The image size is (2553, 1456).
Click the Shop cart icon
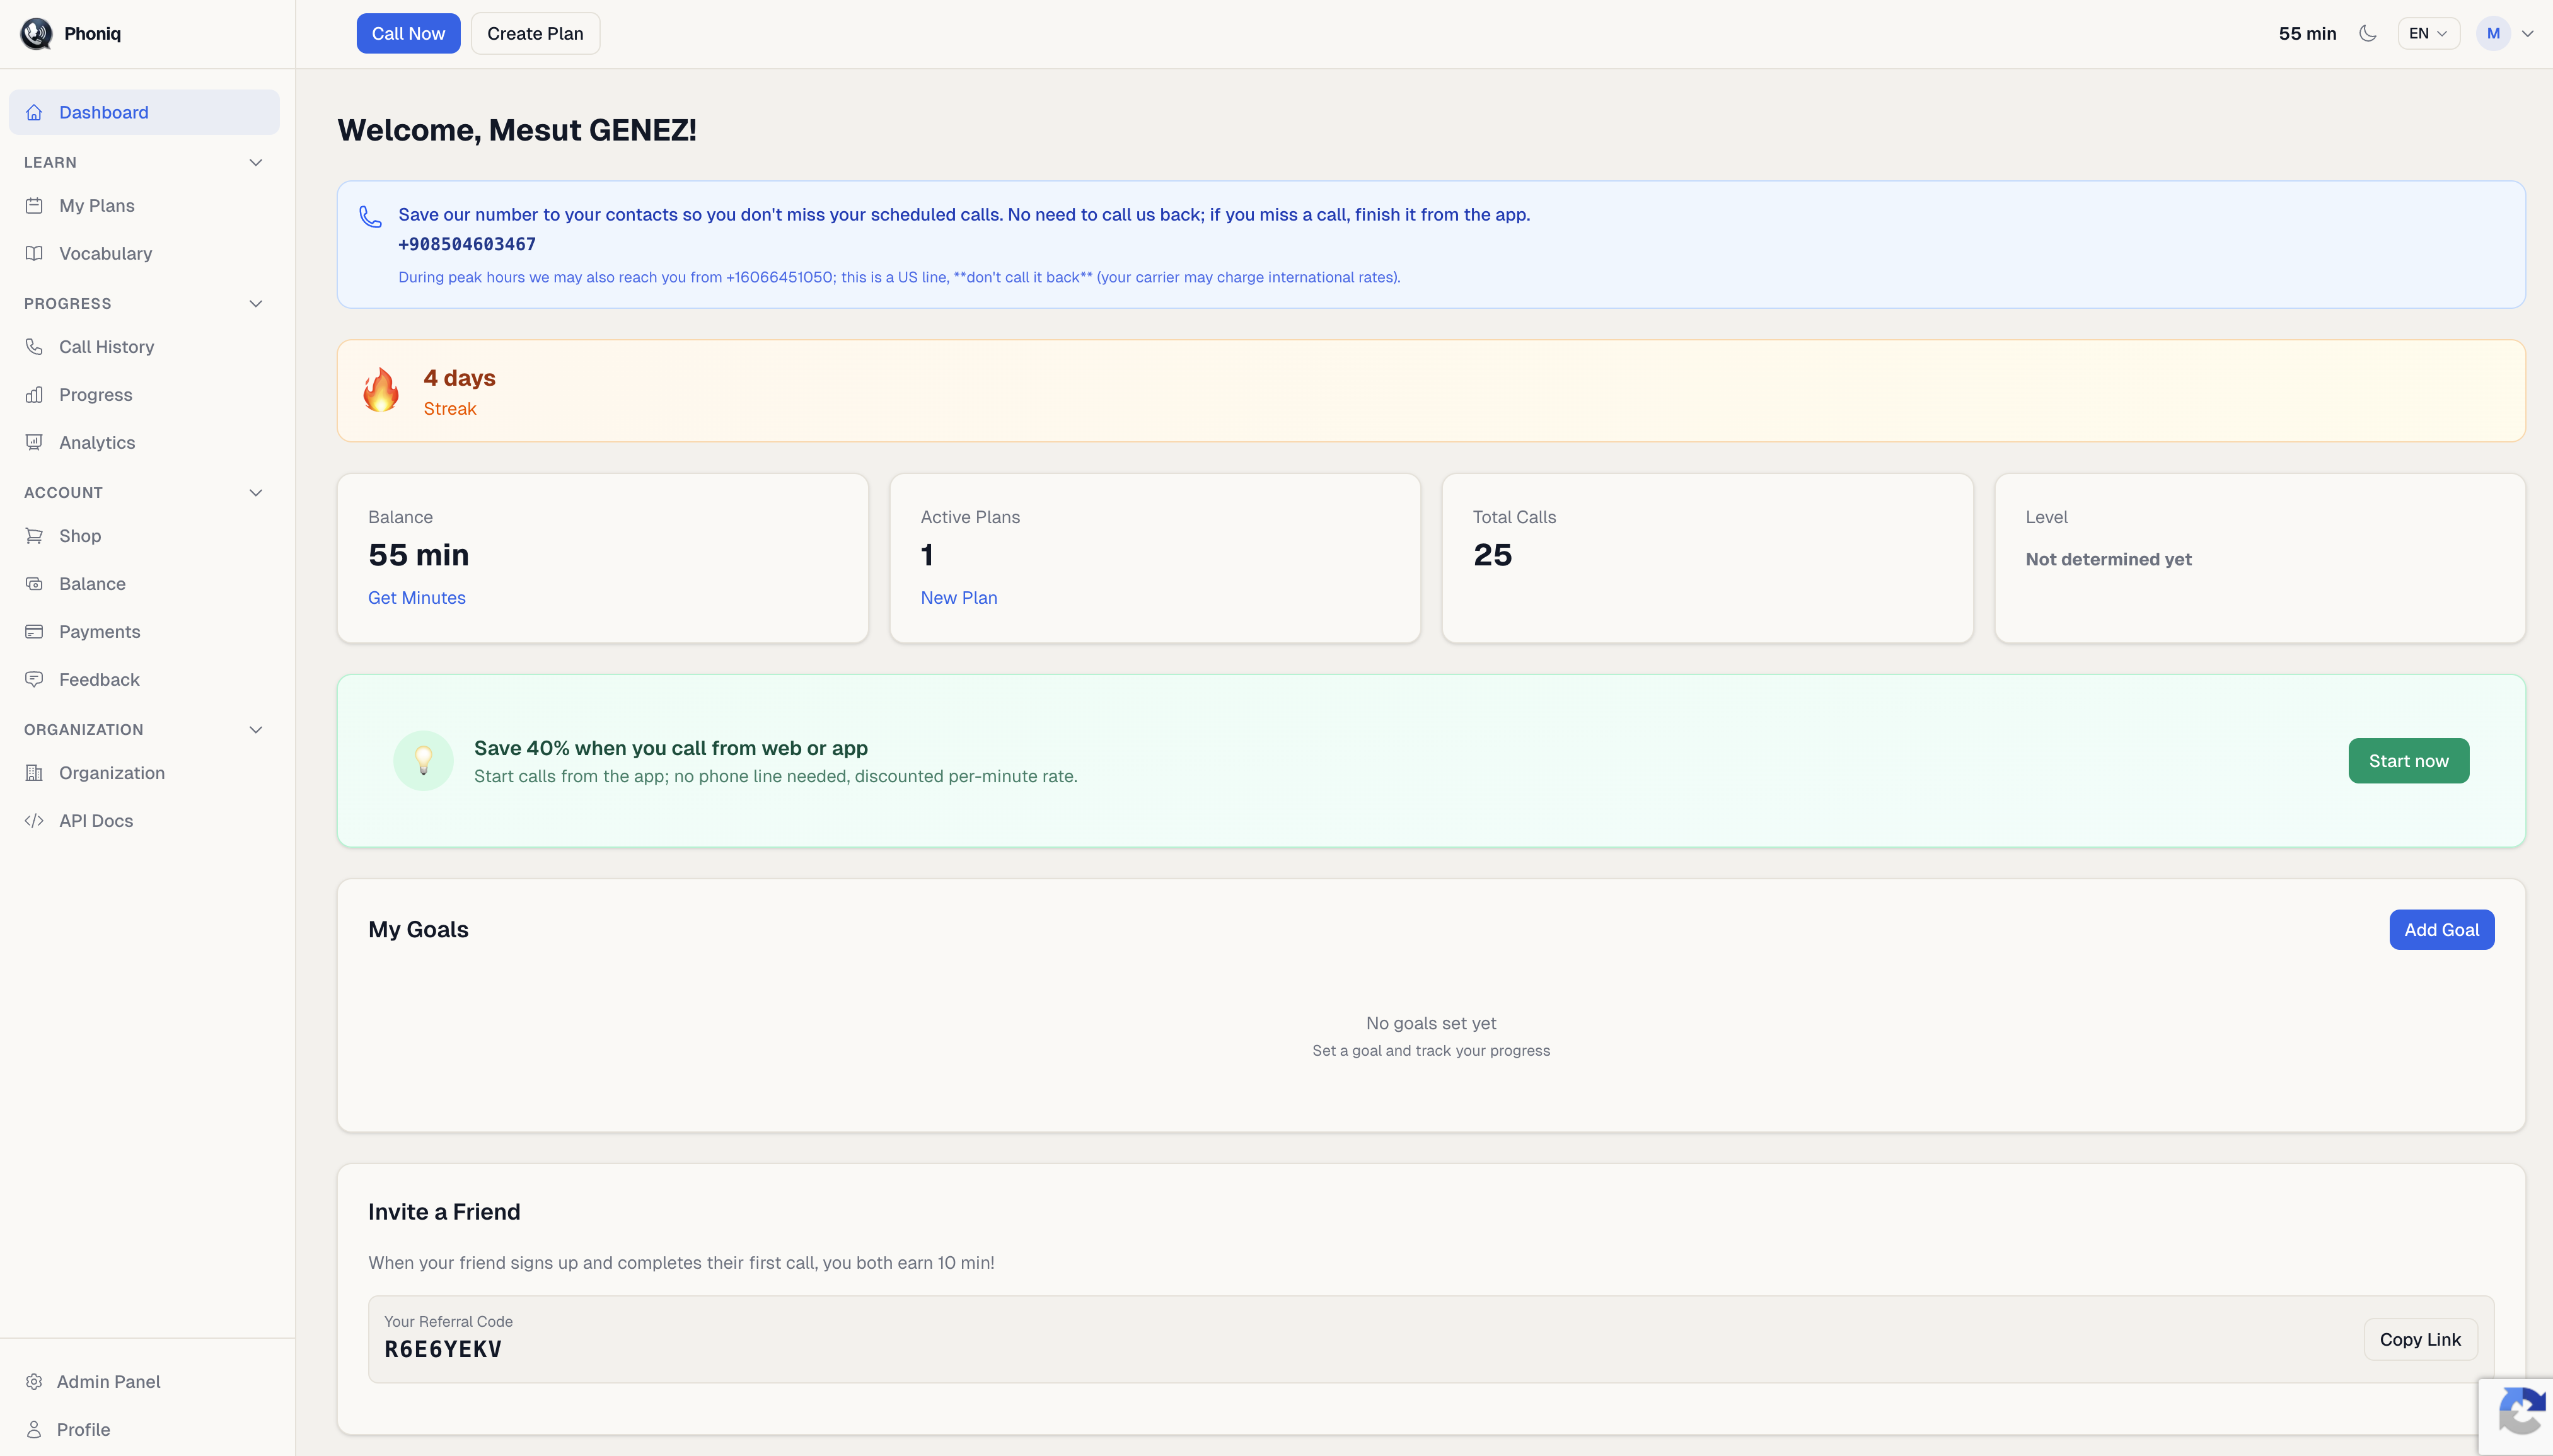(x=34, y=535)
